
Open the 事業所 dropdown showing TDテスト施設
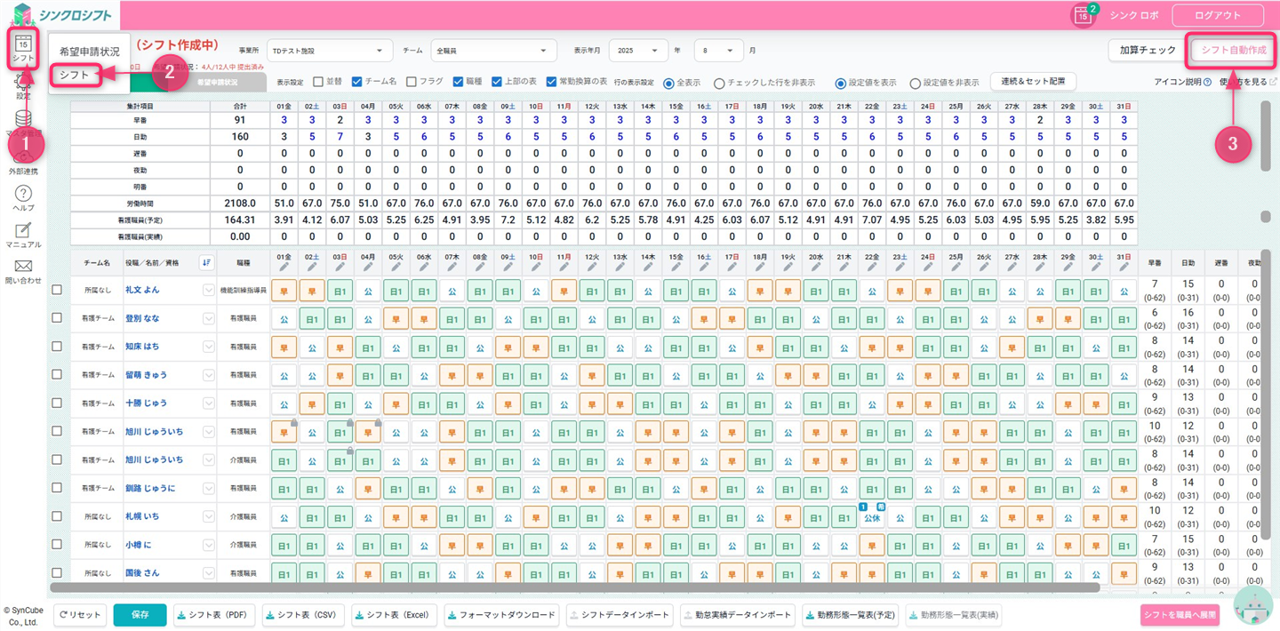330,51
